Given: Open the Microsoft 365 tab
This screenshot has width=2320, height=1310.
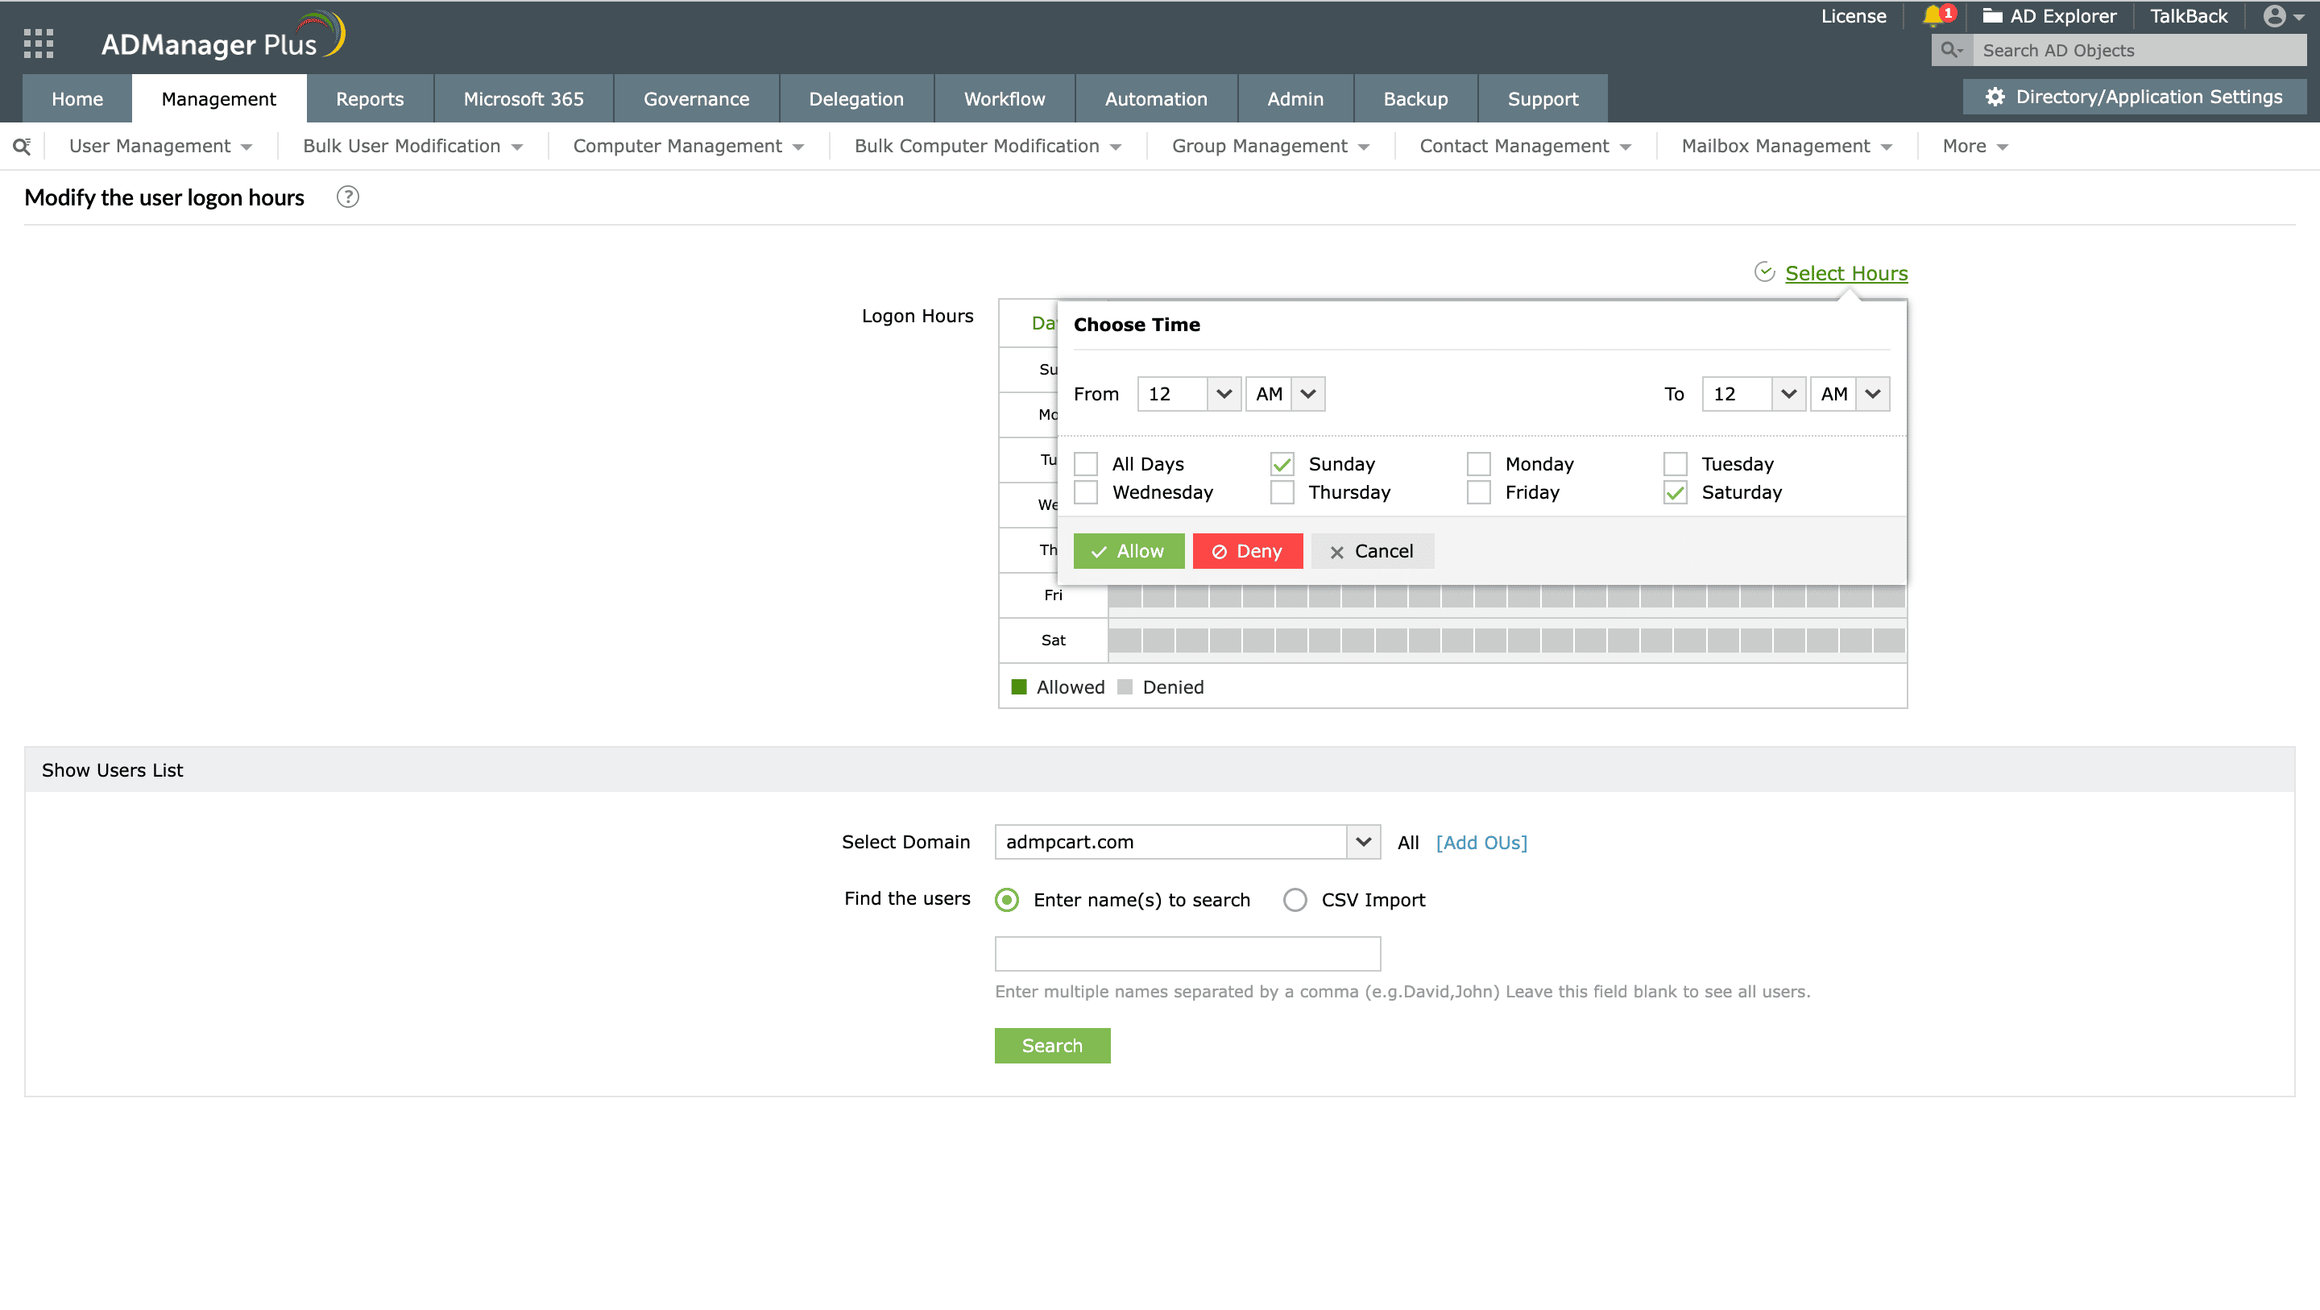Looking at the screenshot, I should pos(524,98).
